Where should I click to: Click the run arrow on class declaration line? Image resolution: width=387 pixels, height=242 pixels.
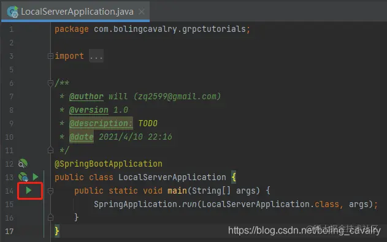click(x=36, y=176)
